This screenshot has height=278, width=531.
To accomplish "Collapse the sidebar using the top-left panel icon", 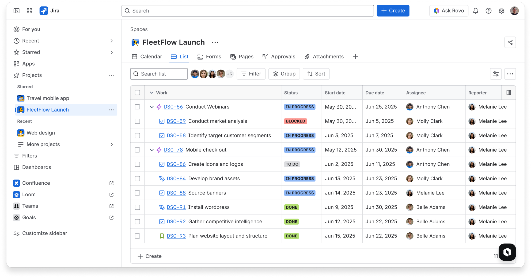I will click(x=17, y=11).
